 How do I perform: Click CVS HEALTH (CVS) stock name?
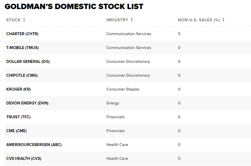click(x=24, y=159)
